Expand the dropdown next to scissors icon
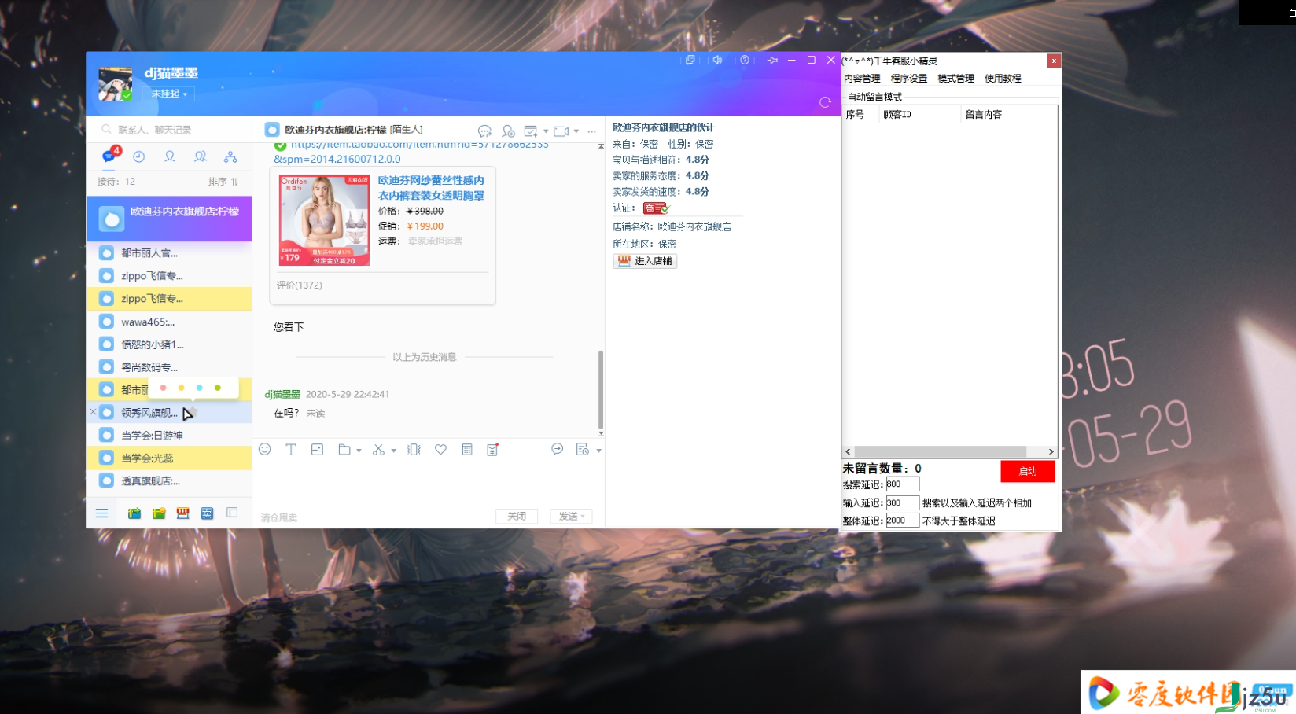Viewport: 1296px width, 714px height. [x=393, y=451]
